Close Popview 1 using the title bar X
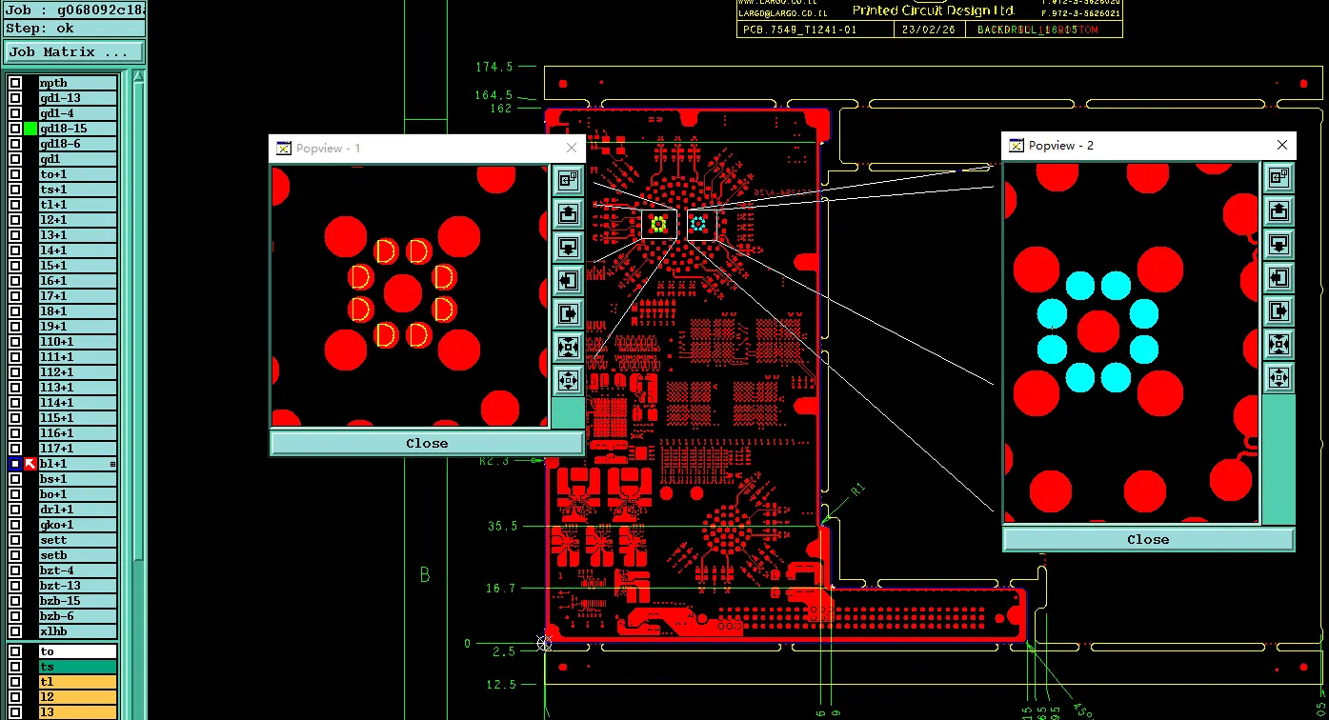Image resolution: width=1329 pixels, height=720 pixels. pos(572,148)
